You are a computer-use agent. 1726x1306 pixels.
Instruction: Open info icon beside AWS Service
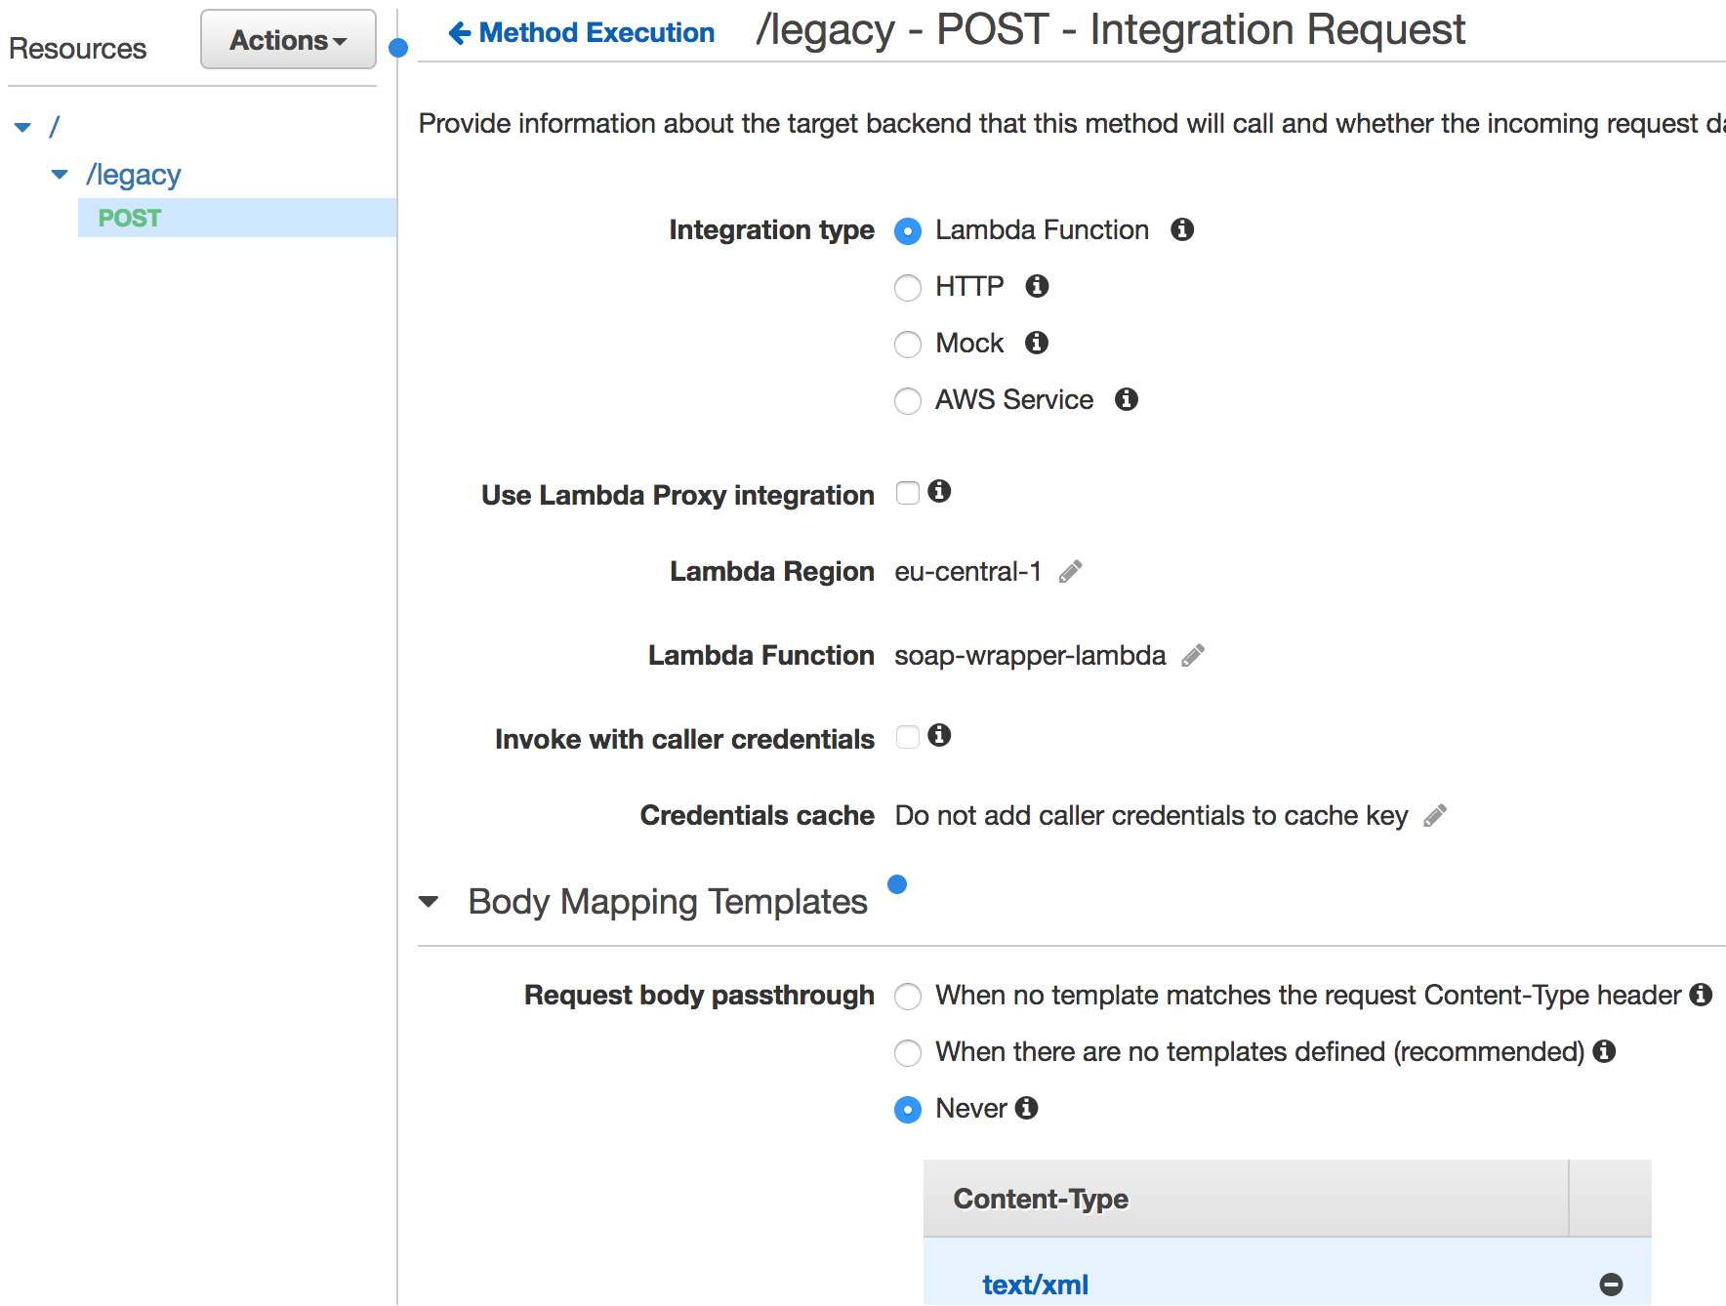pos(1126,399)
